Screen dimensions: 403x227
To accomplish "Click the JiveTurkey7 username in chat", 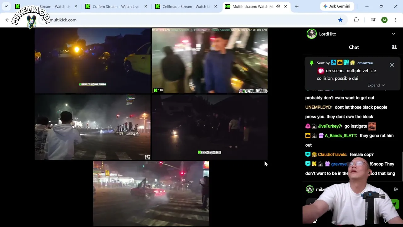I will (x=329, y=126).
